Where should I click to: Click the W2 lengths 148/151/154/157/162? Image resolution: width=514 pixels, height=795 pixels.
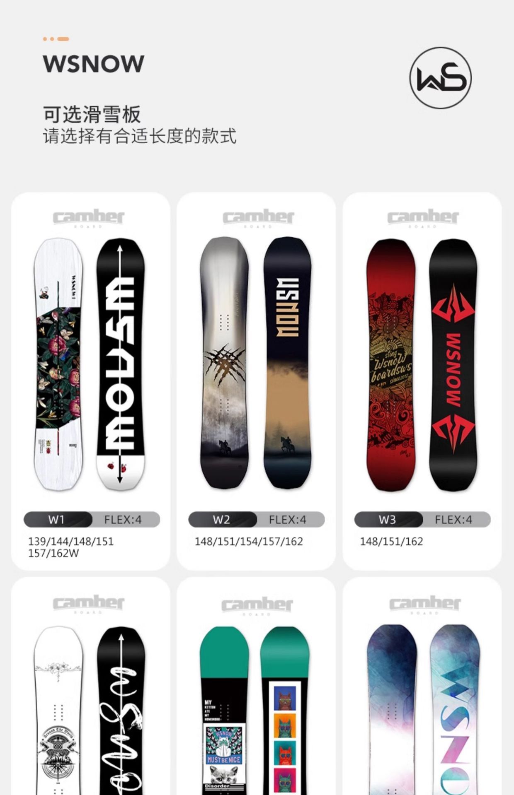pyautogui.click(x=249, y=542)
